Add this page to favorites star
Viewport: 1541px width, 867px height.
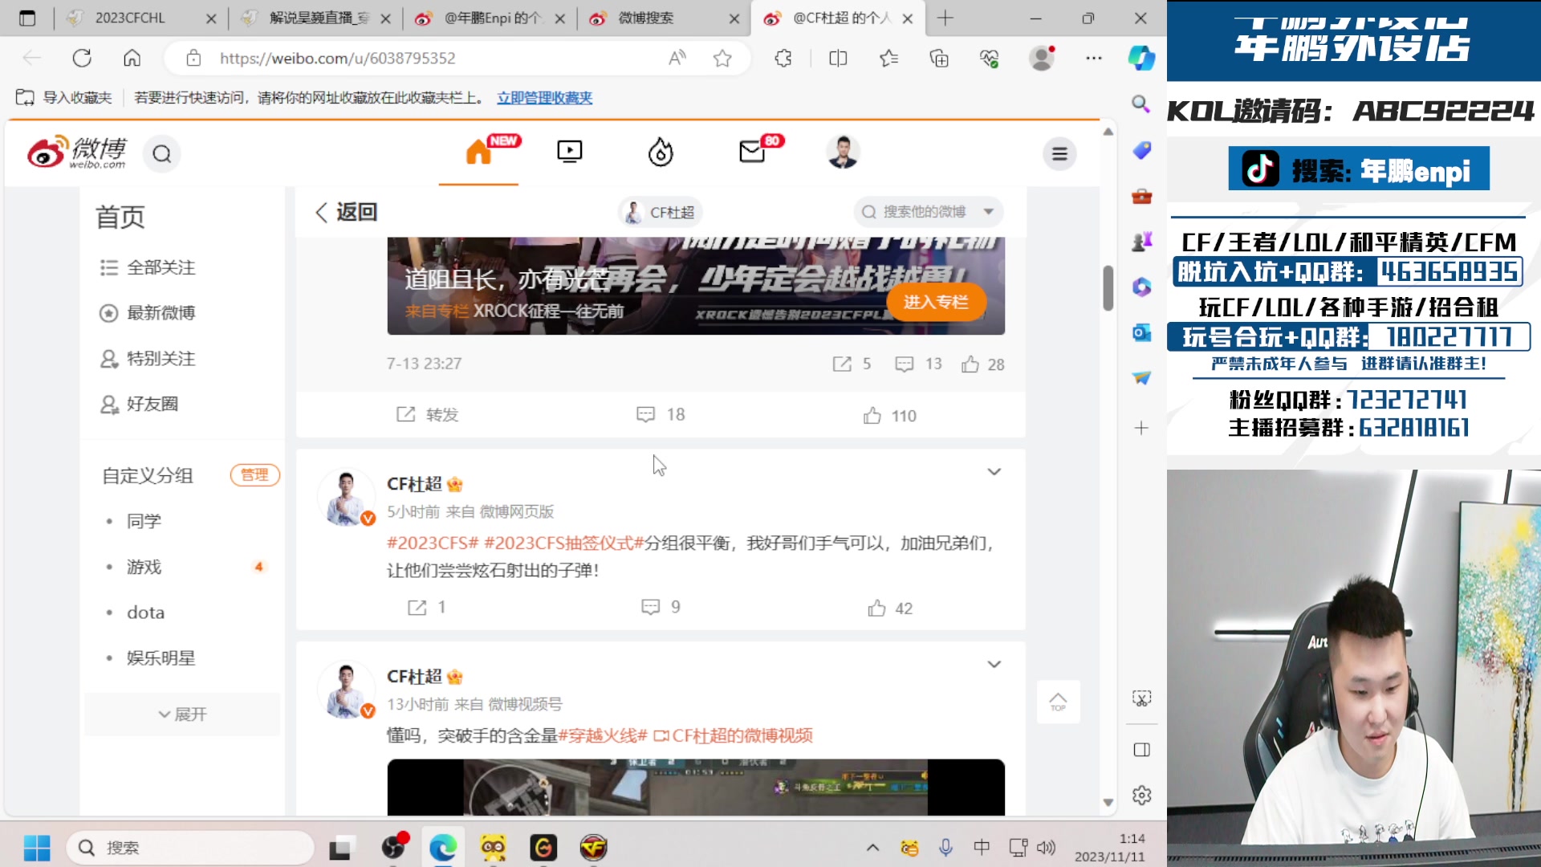click(x=722, y=58)
